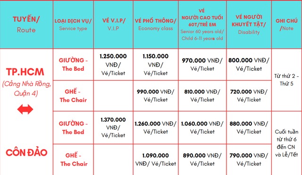Select the GHI CHÚ/Note header
The height and width of the screenshot is (175, 302).
tap(286, 25)
